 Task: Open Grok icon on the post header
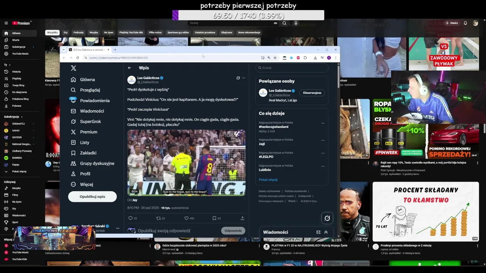point(238,78)
